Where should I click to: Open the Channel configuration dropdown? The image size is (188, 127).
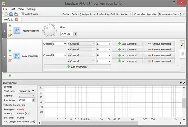(172, 14)
